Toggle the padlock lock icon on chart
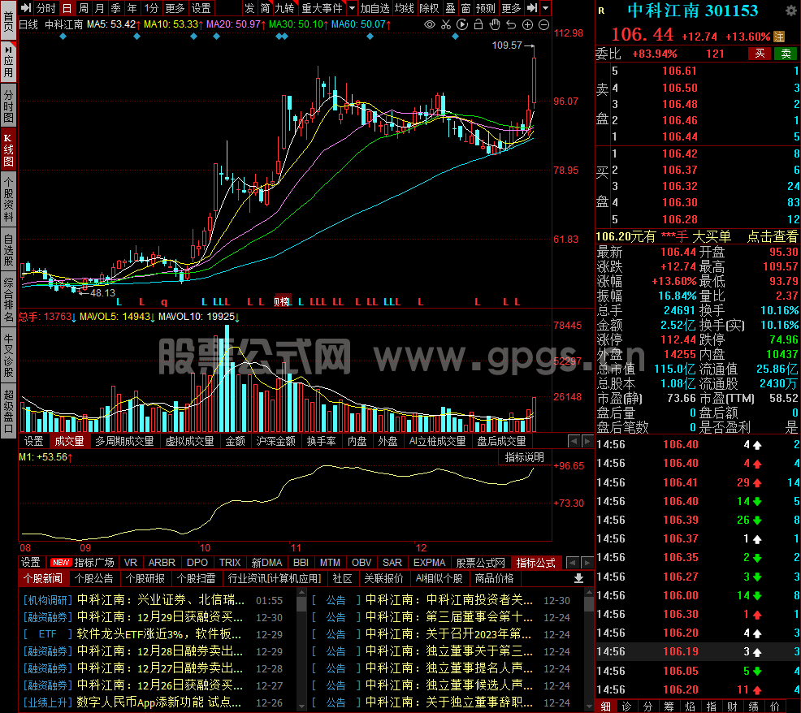The image size is (801, 713). 478,24
